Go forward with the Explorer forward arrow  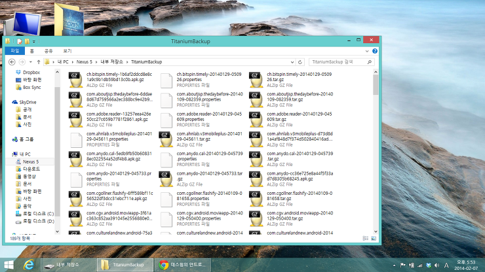tap(22, 62)
